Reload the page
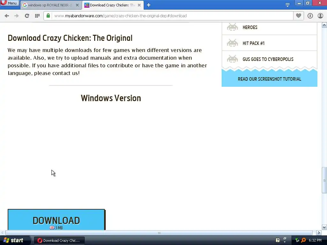 (27, 16)
